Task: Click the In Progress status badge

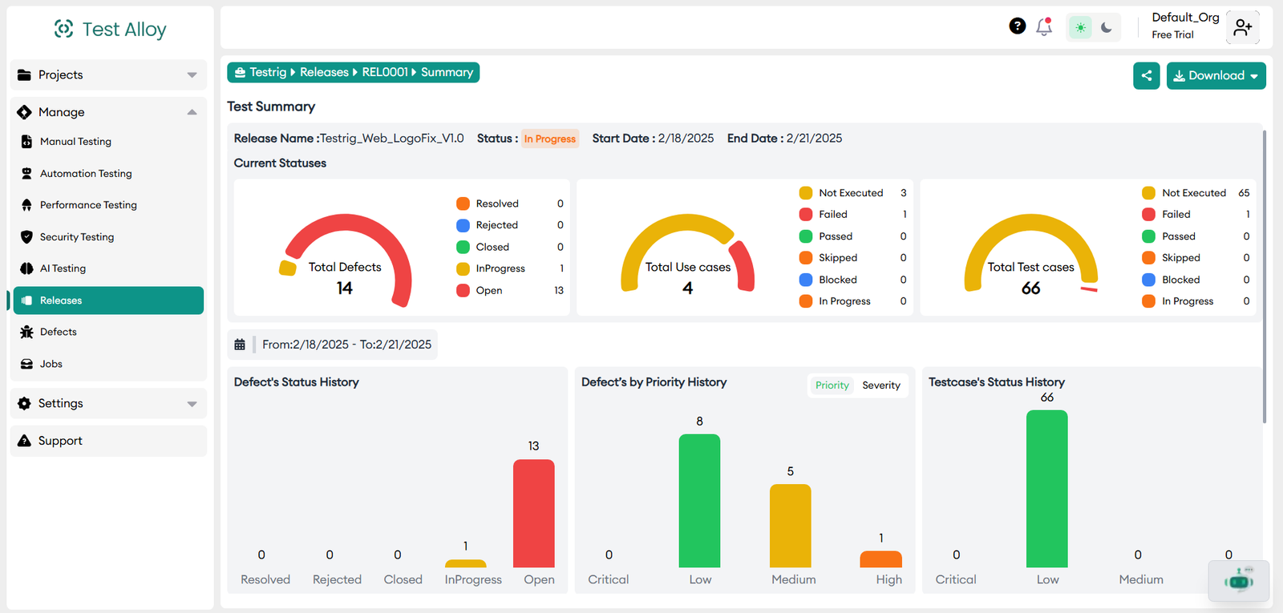Action: [550, 139]
